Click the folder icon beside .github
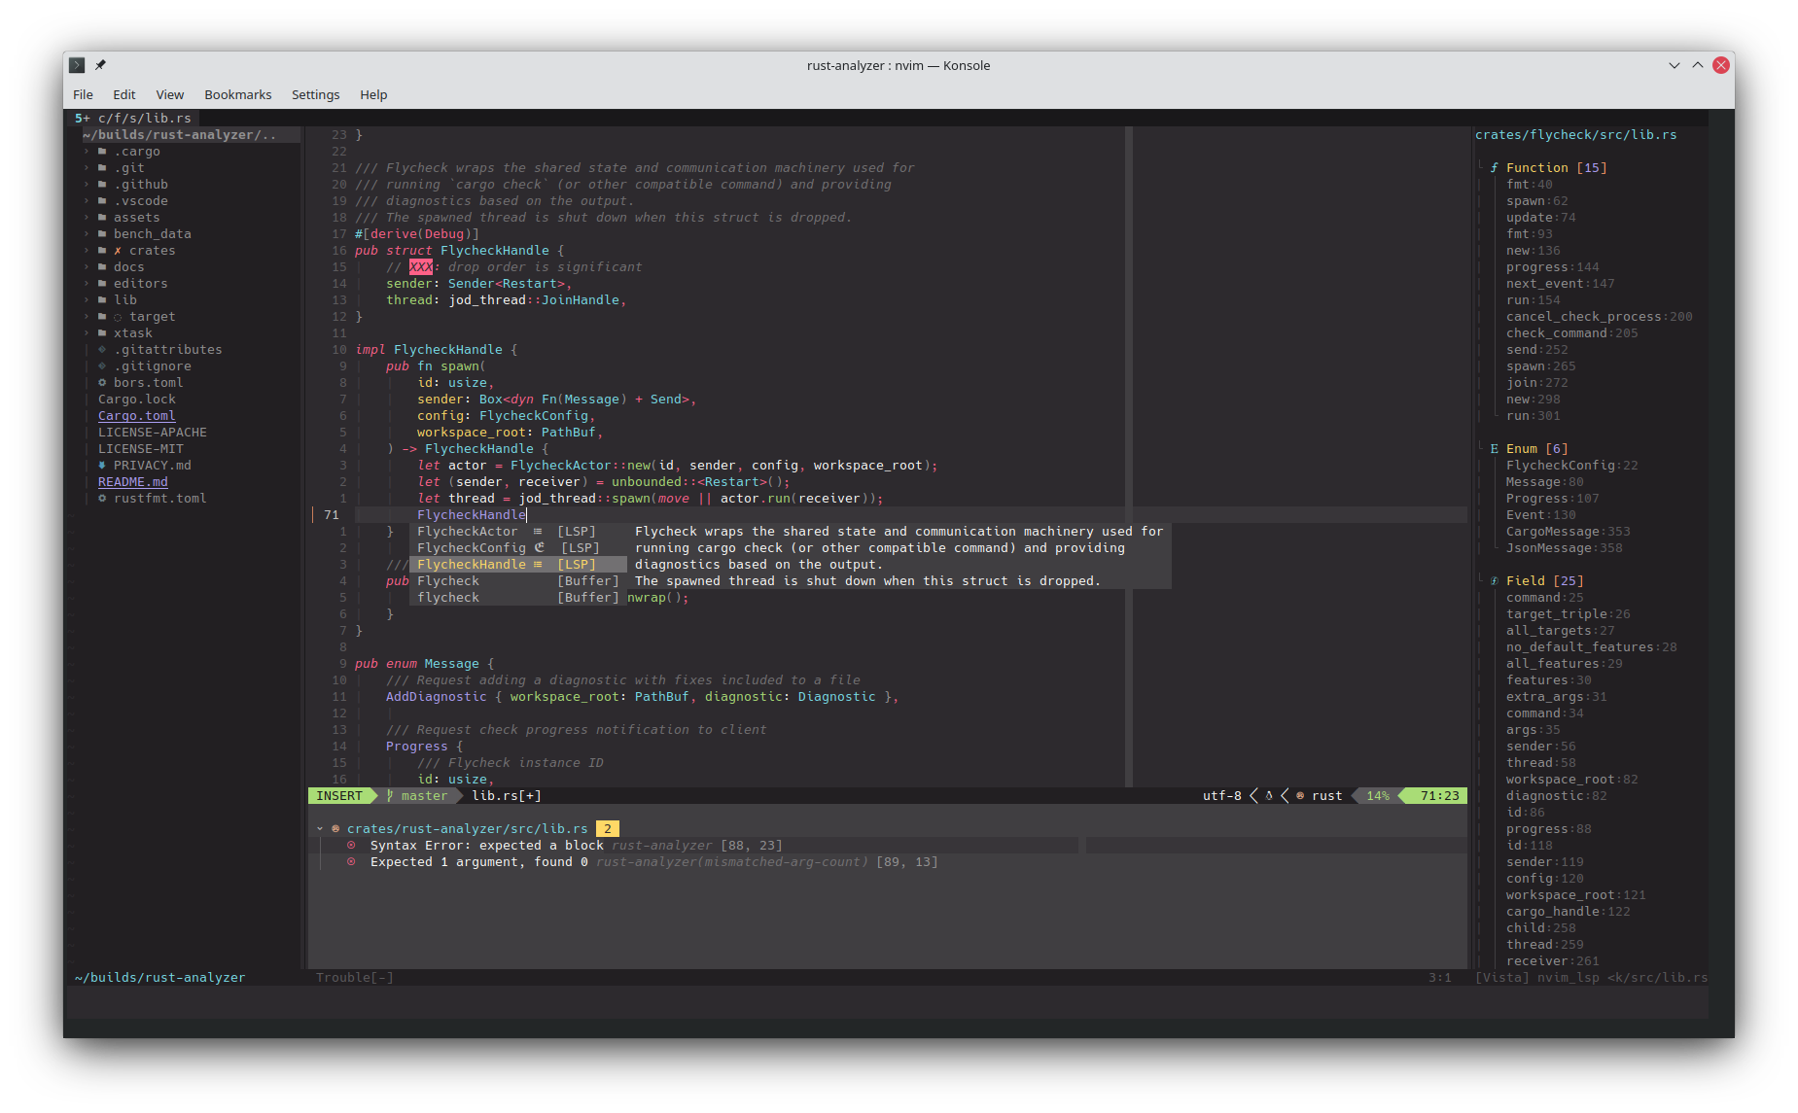1798x1113 pixels. click(x=102, y=185)
